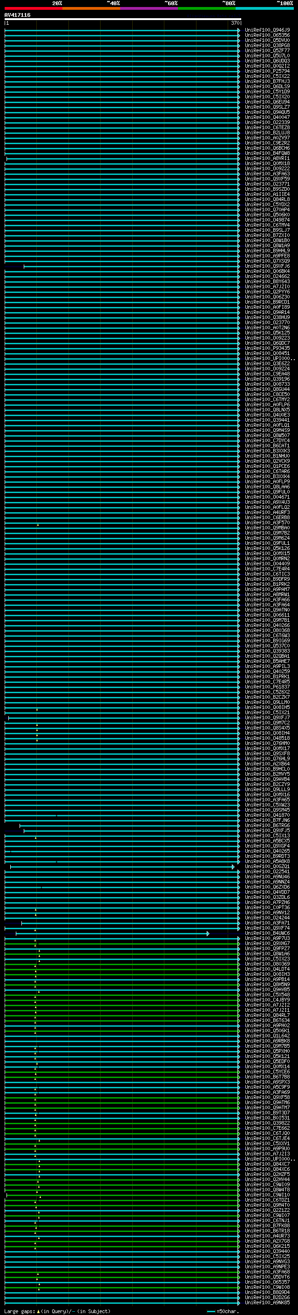298x1315 pixels.
Task: Select hit label UniRef100_Q9AQU5
Action: [x=267, y=112]
